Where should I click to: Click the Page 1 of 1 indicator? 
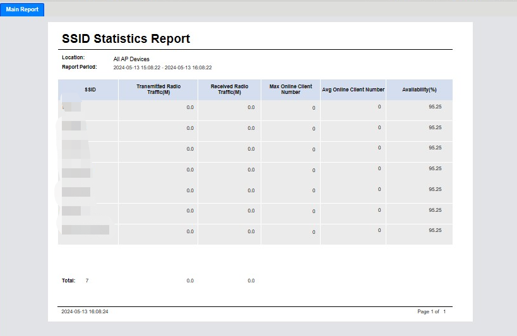pyautogui.click(x=431, y=311)
